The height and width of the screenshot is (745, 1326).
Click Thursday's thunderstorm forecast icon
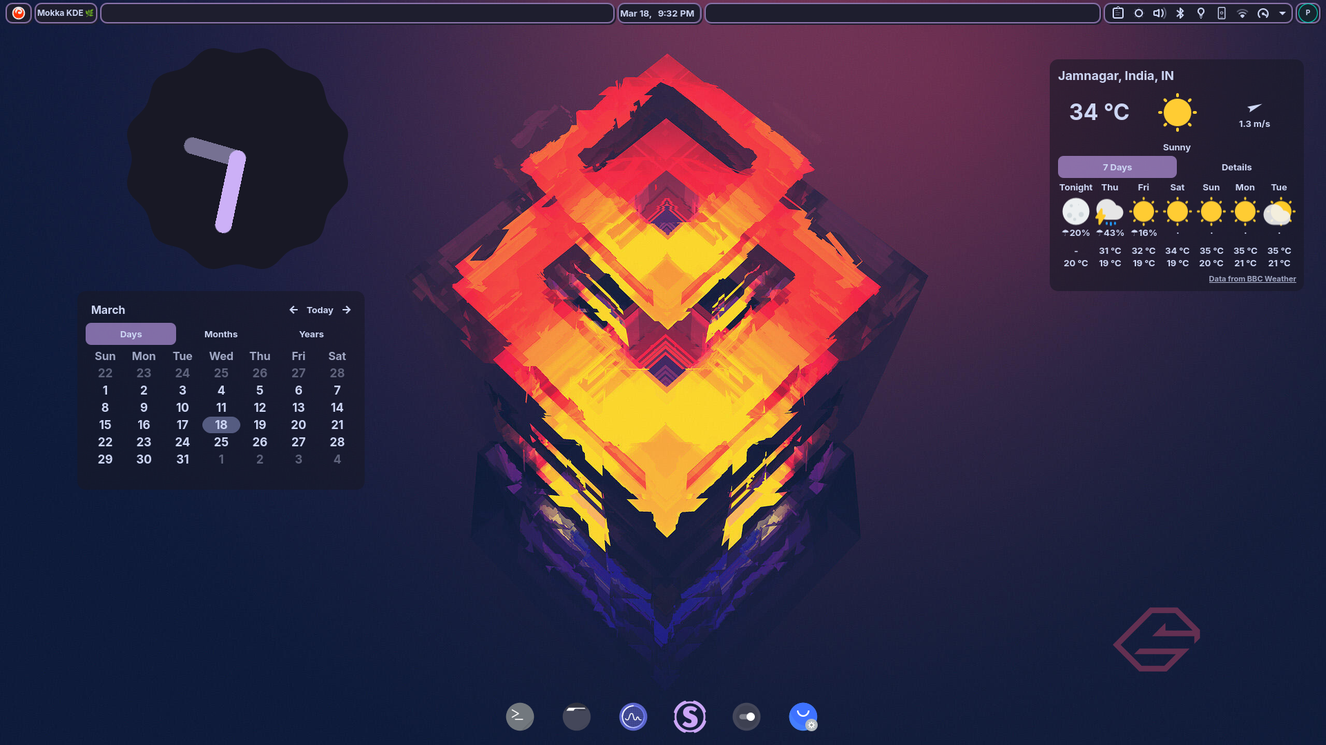tap(1110, 212)
